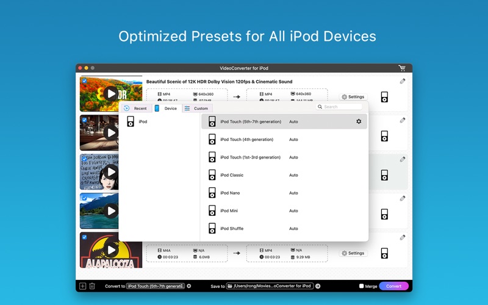Click pencil edit icon of third video row

tap(403, 159)
